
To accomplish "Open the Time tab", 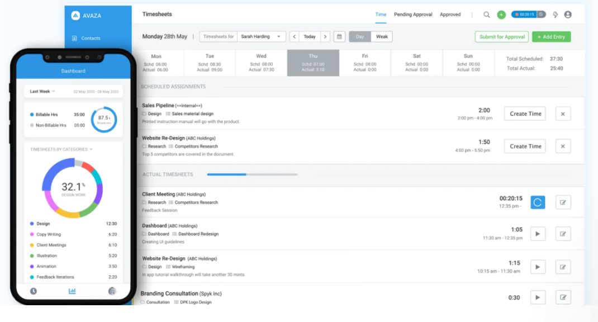I will coord(381,15).
